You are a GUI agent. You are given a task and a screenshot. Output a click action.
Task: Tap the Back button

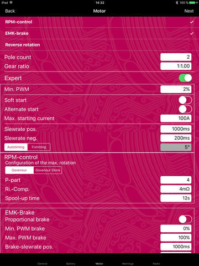click(x=10, y=11)
